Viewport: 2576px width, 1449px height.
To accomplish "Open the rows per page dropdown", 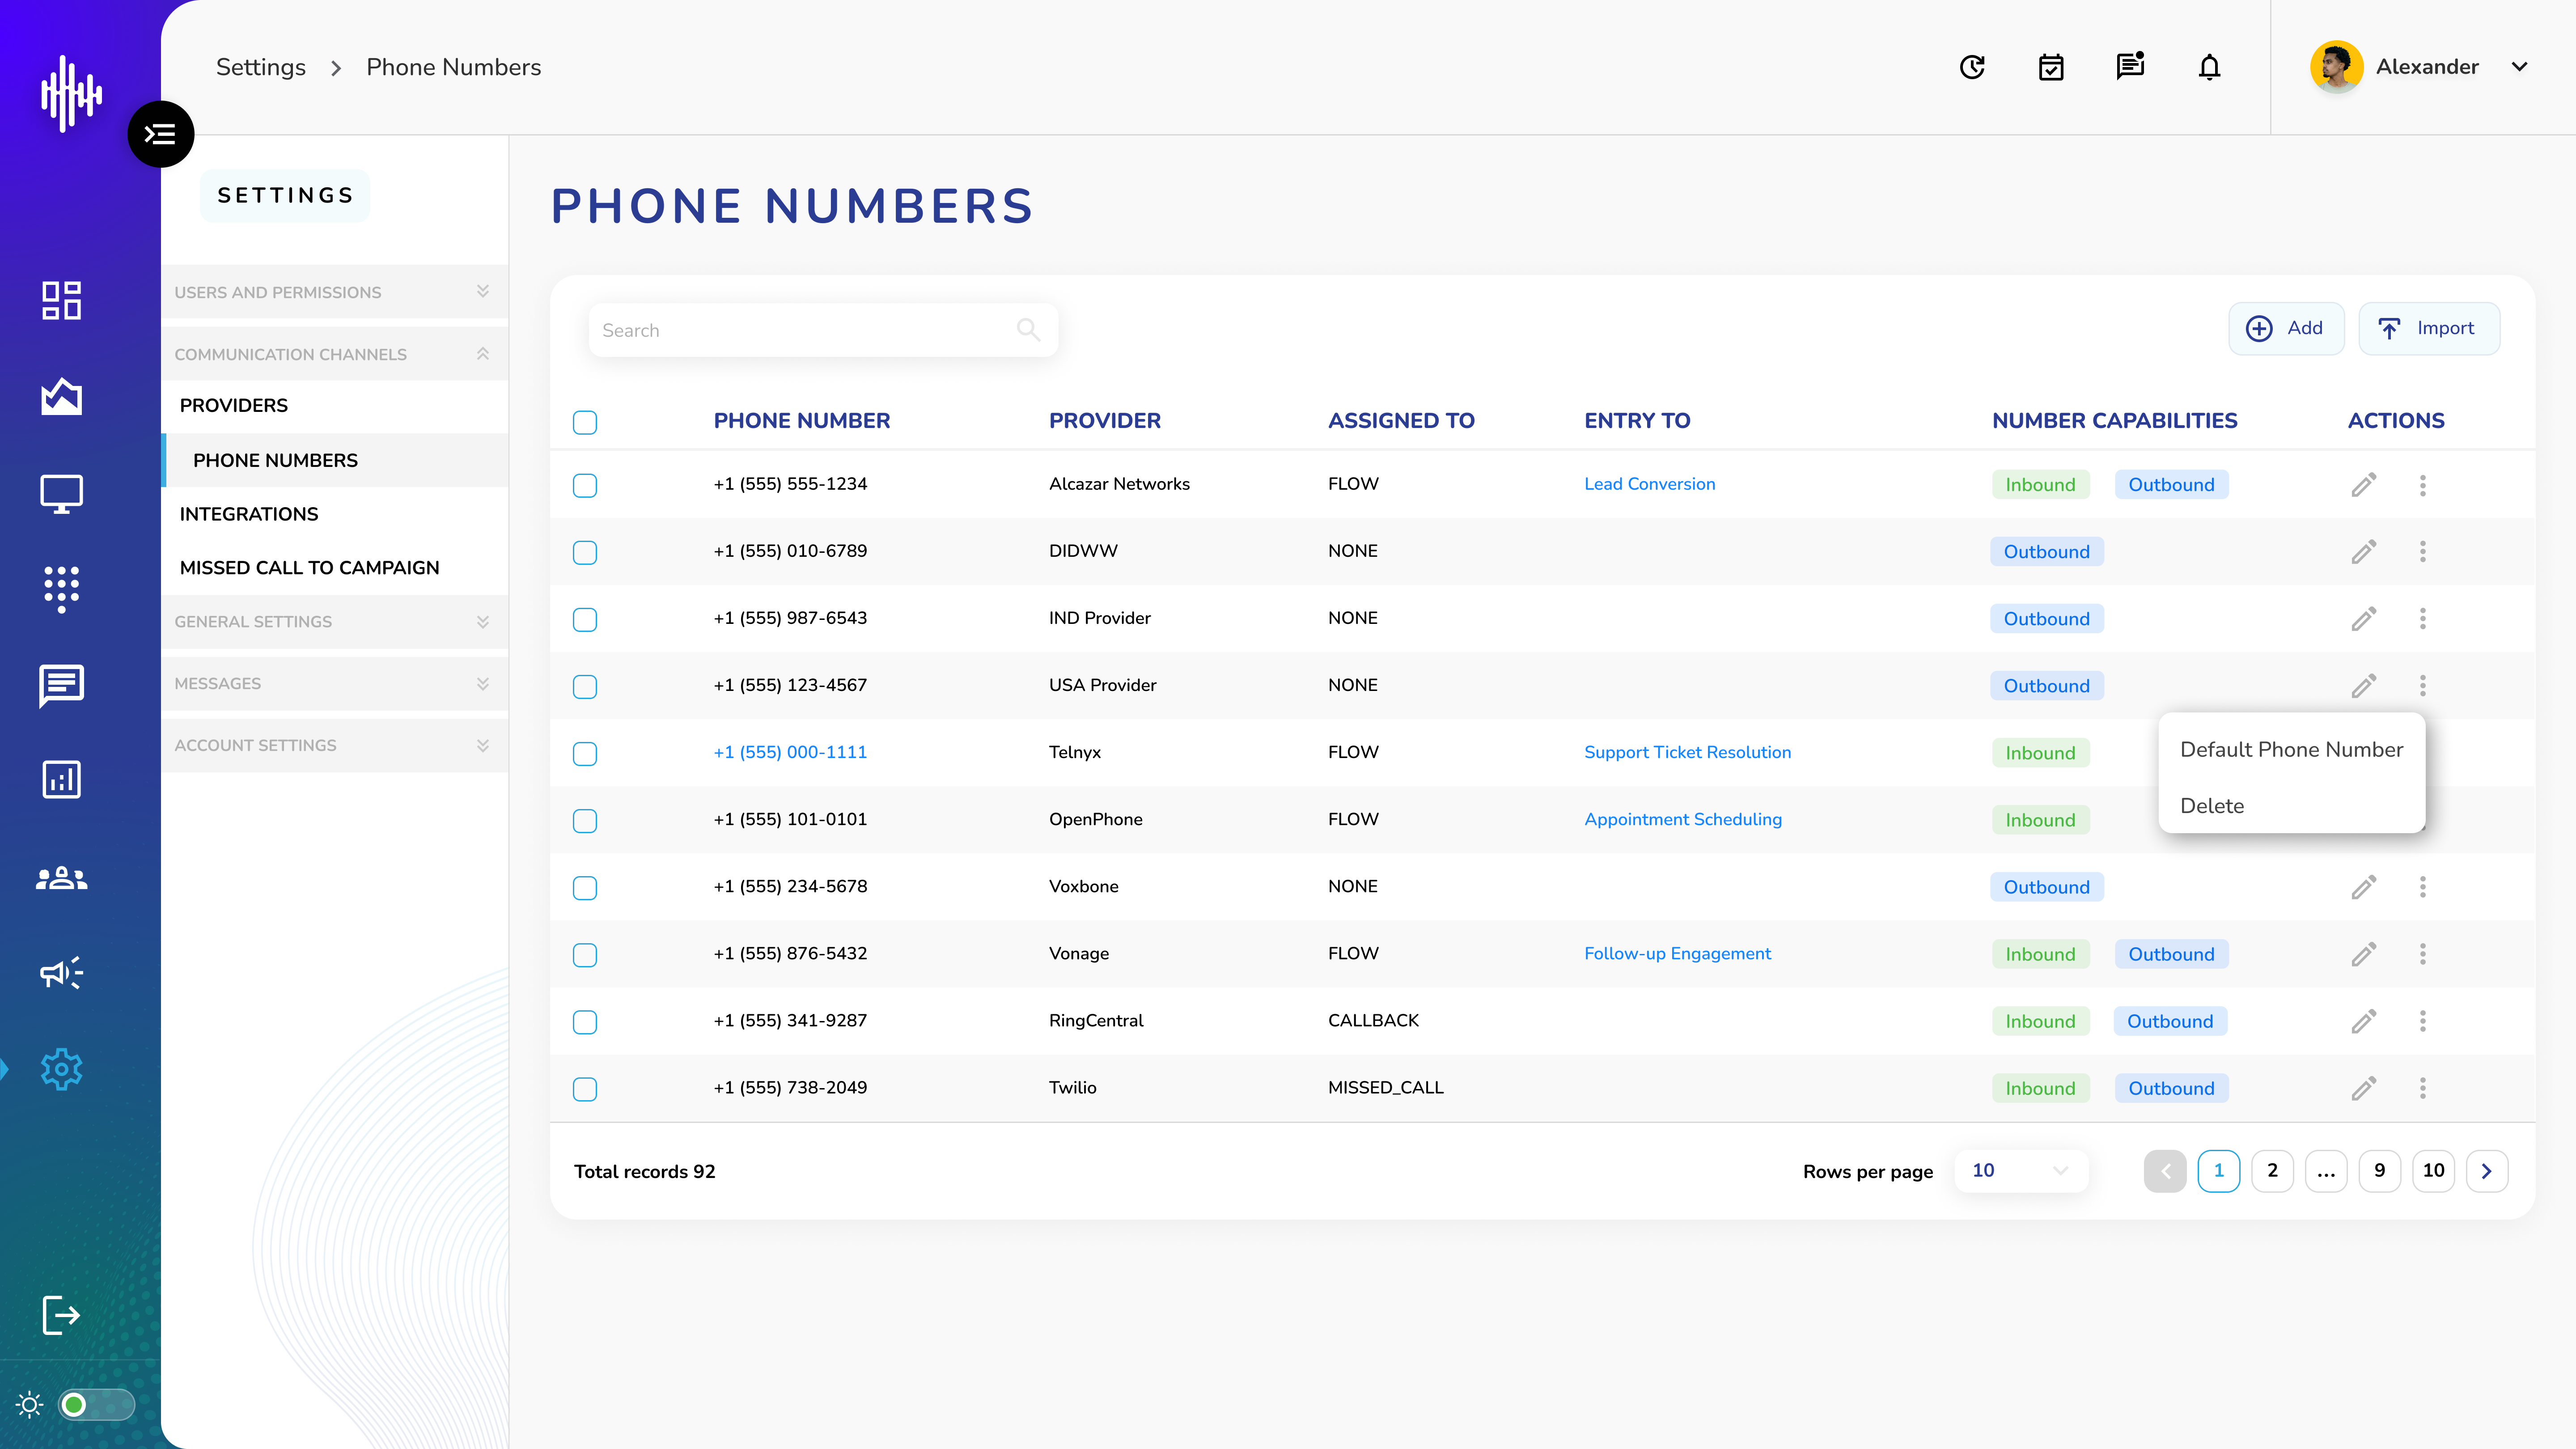I will coord(2020,1170).
